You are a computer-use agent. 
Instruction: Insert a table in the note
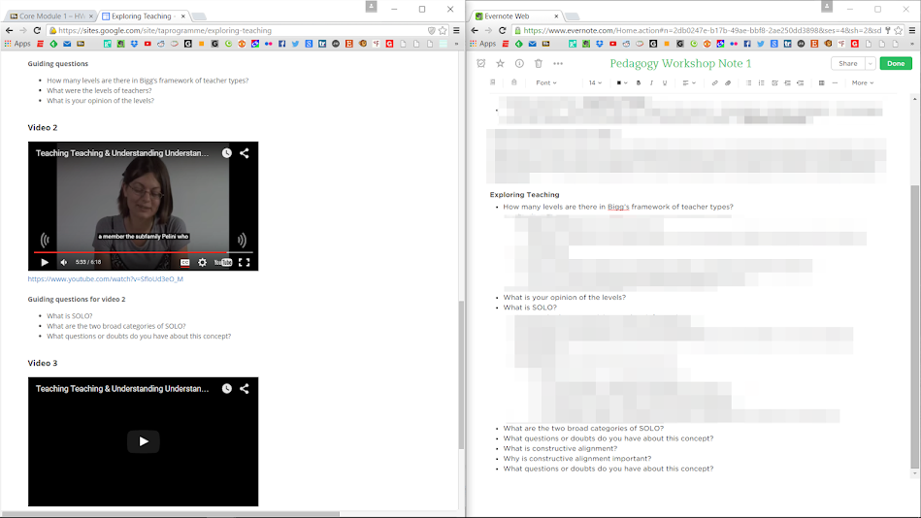pos(821,82)
